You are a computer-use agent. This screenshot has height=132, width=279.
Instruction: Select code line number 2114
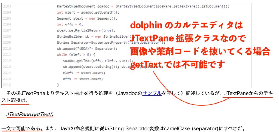pyautogui.click(x=7, y=73)
